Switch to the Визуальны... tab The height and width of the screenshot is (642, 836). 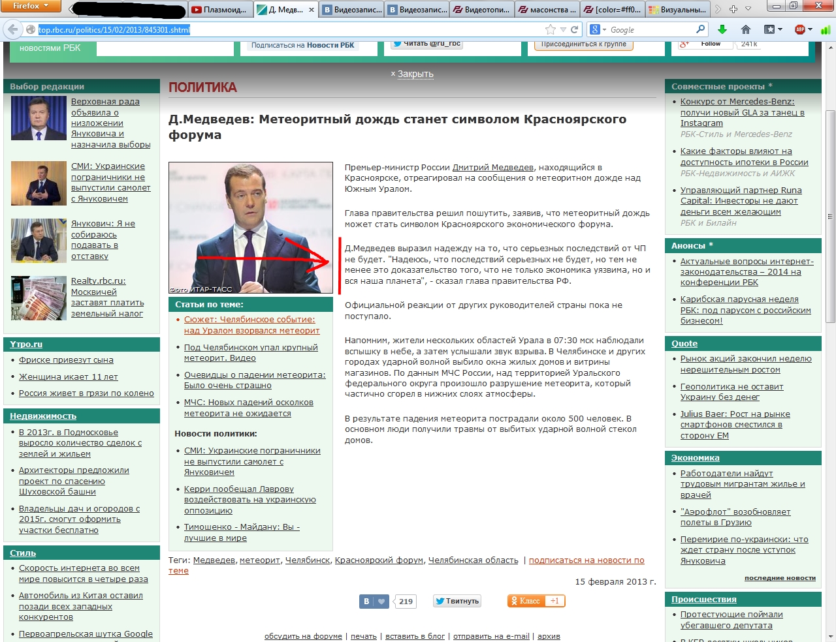click(677, 10)
